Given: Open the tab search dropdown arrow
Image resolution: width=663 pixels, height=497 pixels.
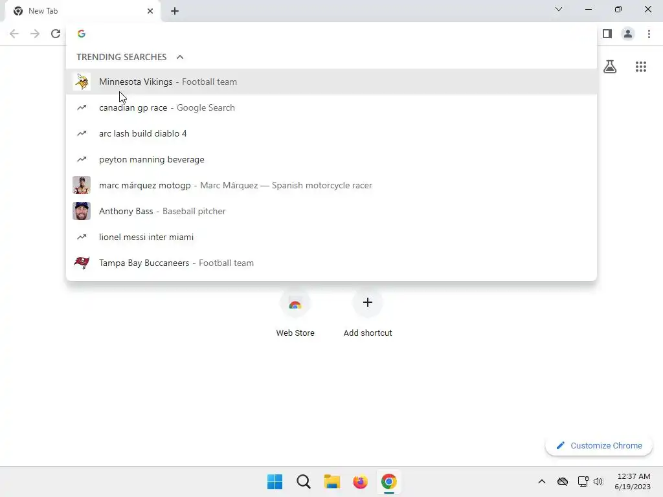Looking at the screenshot, I should [559, 9].
